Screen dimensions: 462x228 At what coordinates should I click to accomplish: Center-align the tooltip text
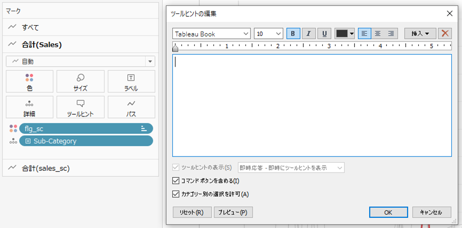378,34
